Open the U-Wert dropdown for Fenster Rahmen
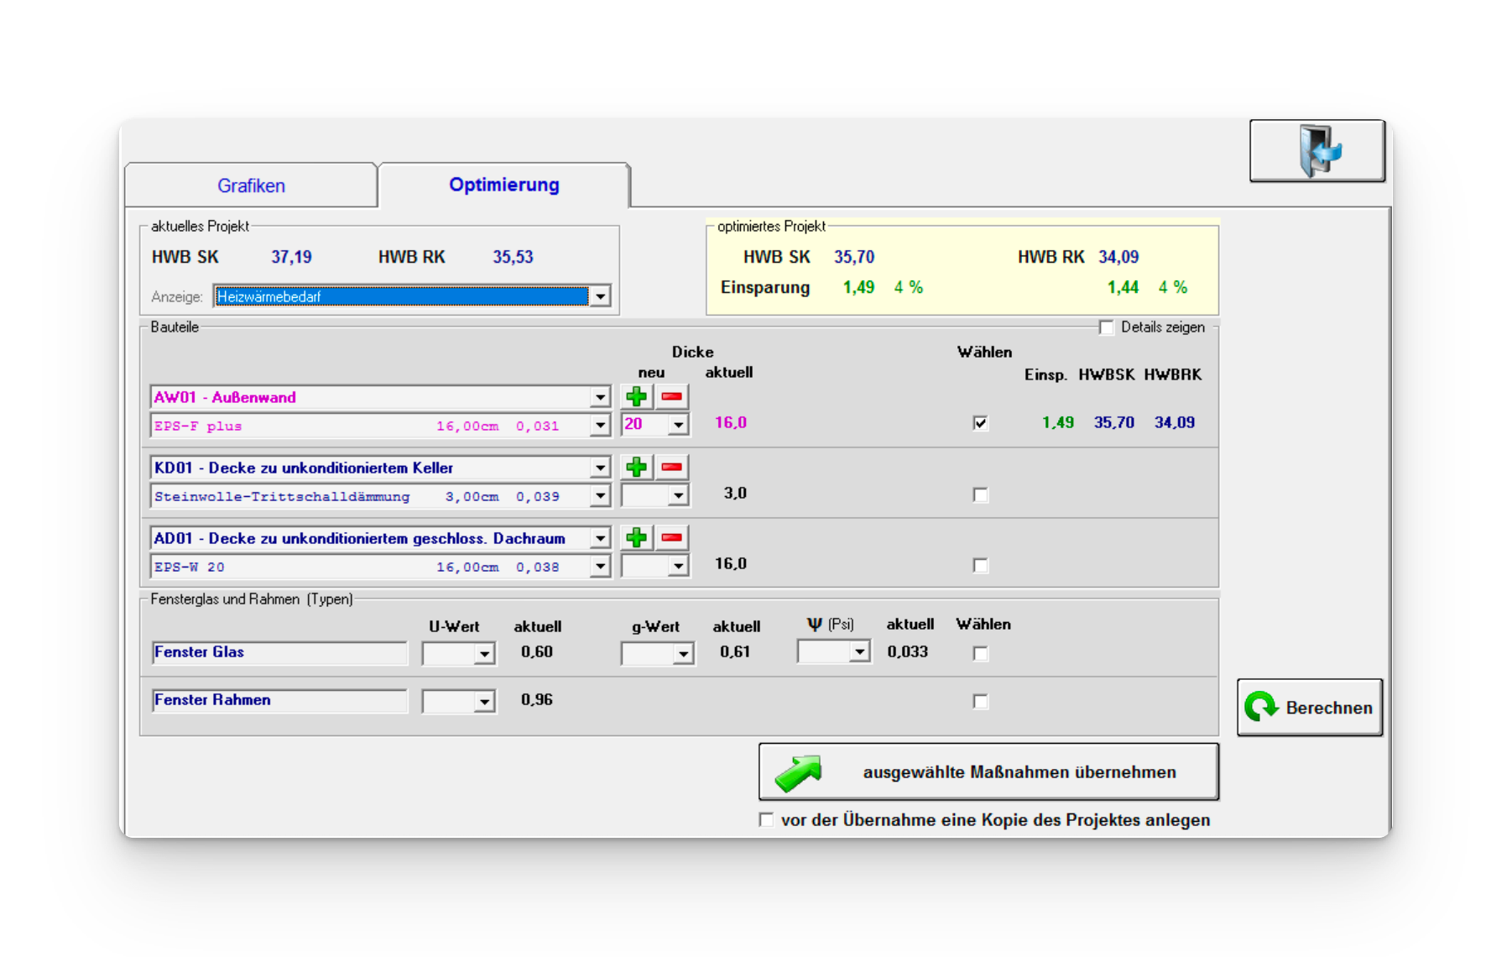 [x=484, y=702]
